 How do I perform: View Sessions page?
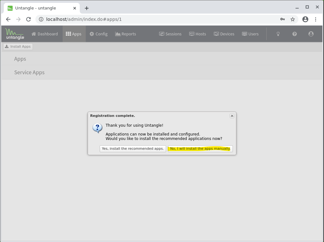tap(170, 34)
